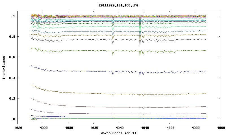Click the x-axis tick label 4055

tap(196, 128)
